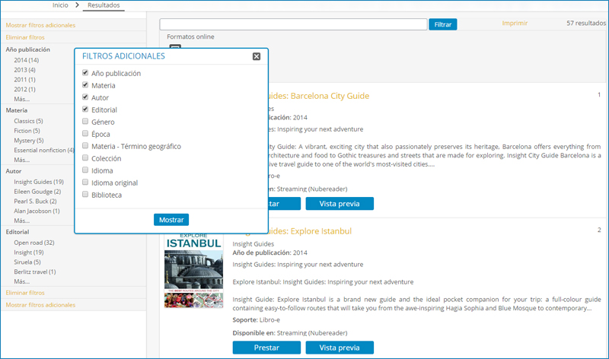Filter by publisher Siruela (5)
This screenshot has height=359, width=609.
[x=27, y=262]
